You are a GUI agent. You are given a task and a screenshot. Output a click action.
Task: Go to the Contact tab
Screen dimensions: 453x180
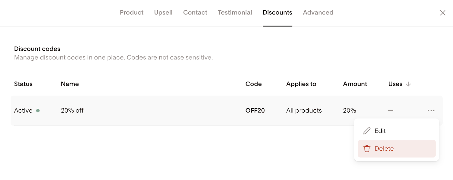195,13
